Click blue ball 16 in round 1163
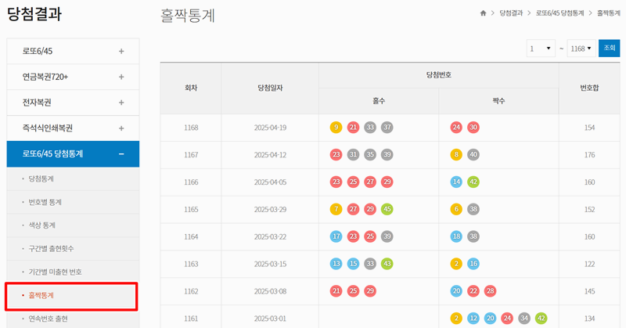The image size is (626, 328). (473, 264)
